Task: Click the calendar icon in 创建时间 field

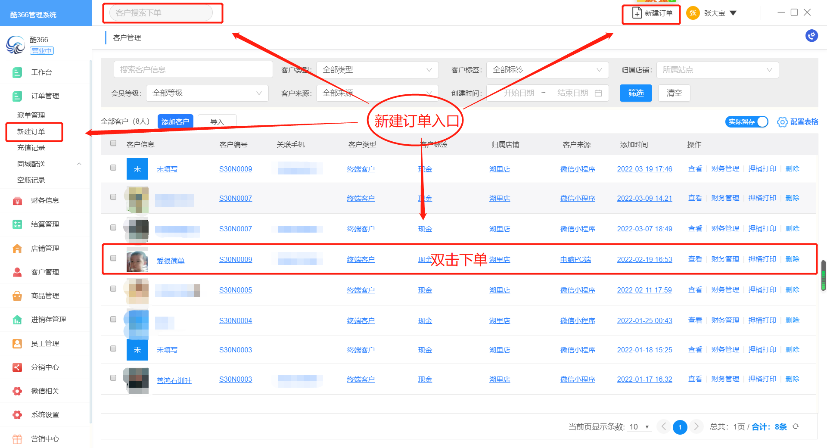Action: [598, 93]
